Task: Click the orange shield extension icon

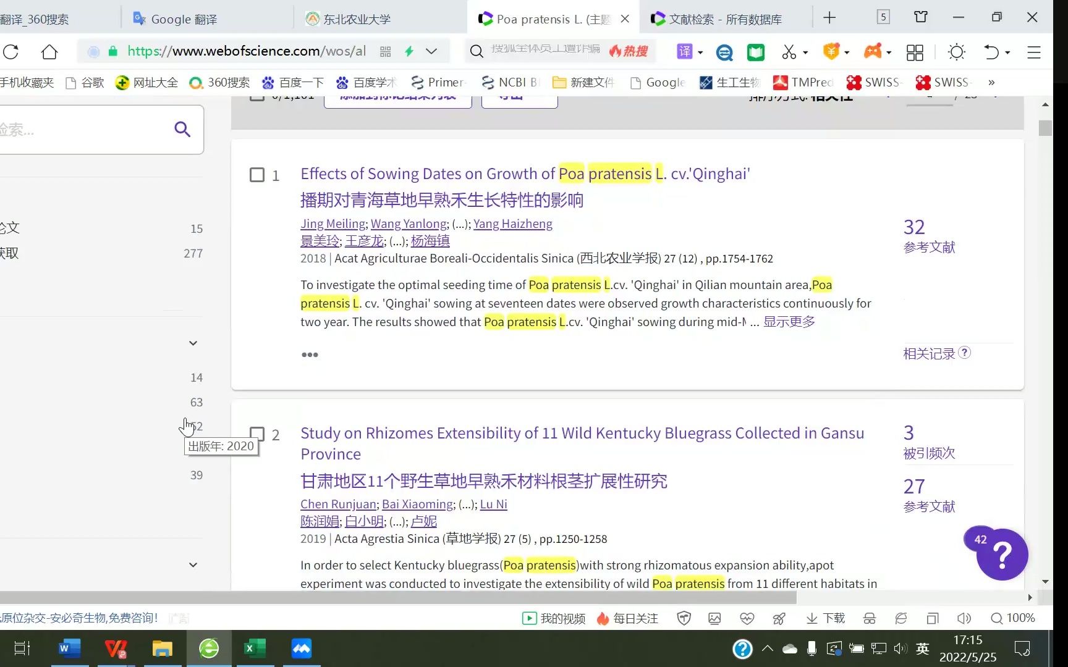Action: (x=831, y=52)
